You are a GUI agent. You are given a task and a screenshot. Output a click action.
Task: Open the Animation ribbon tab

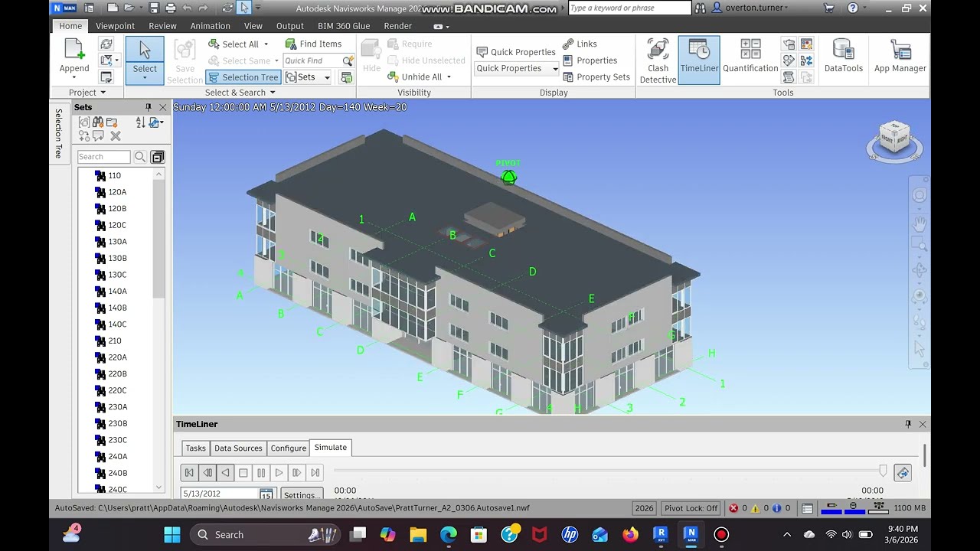[x=210, y=25]
